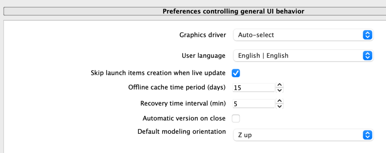This screenshot has height=153, width=386.
Task: Click the Default modeling orientation label
Action: pos(182,131)
